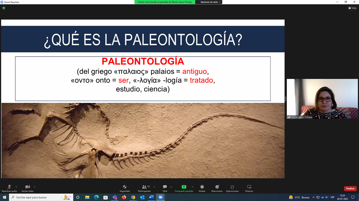Click the Finalizar meeting button
This screenshot has width=359, height=201.
350,189
